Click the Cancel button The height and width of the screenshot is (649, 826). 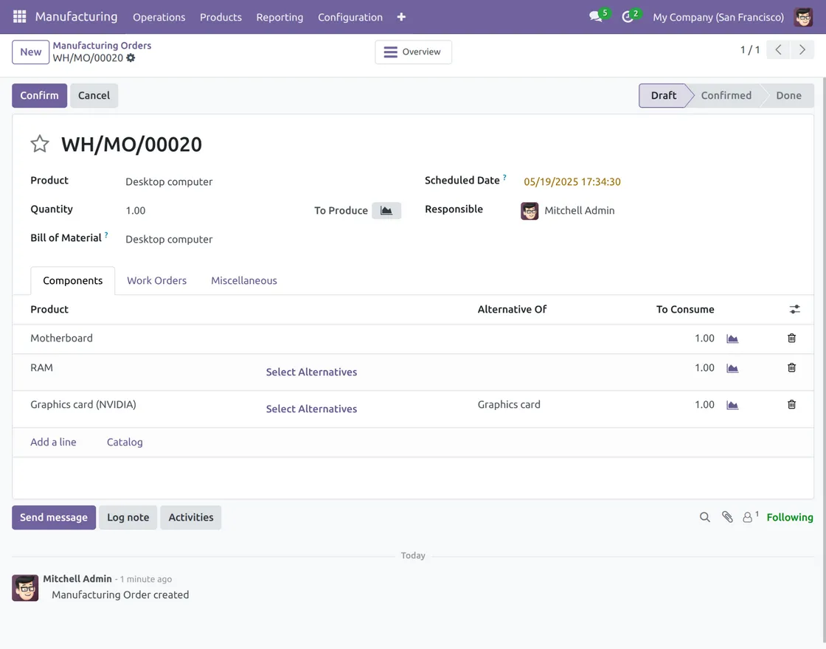point(94,95)
